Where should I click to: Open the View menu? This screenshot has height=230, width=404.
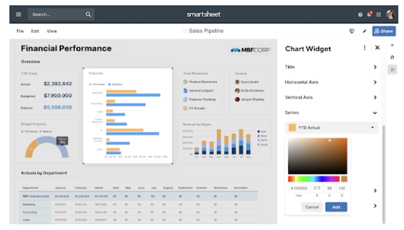(x=52, y=31)
